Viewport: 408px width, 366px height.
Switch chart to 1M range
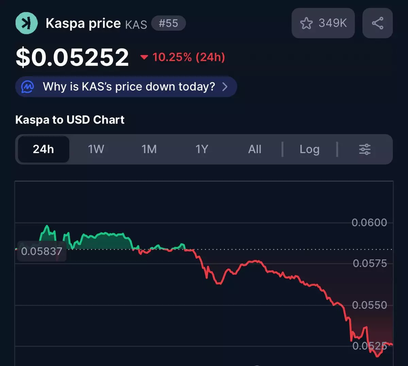(149, 149)
